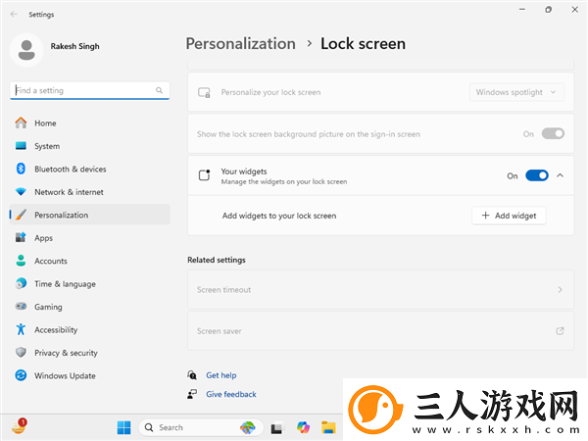Turn off the Your widgets switch

pos(537,175)
